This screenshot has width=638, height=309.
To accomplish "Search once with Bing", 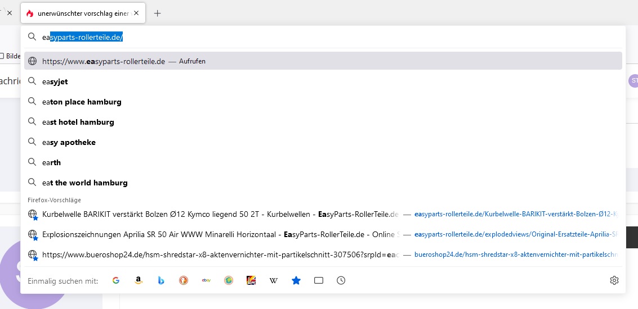I will [x=161, y=280].
